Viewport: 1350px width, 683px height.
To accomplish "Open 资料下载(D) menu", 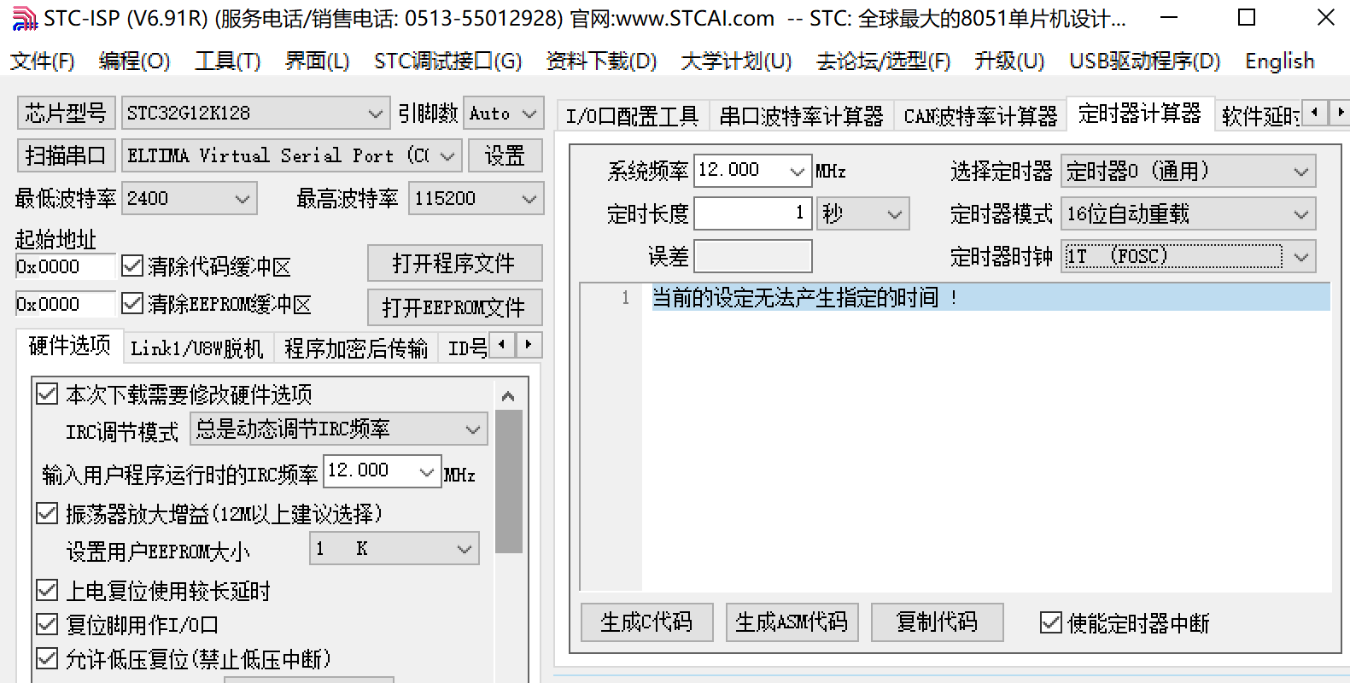I will [601, 61].
